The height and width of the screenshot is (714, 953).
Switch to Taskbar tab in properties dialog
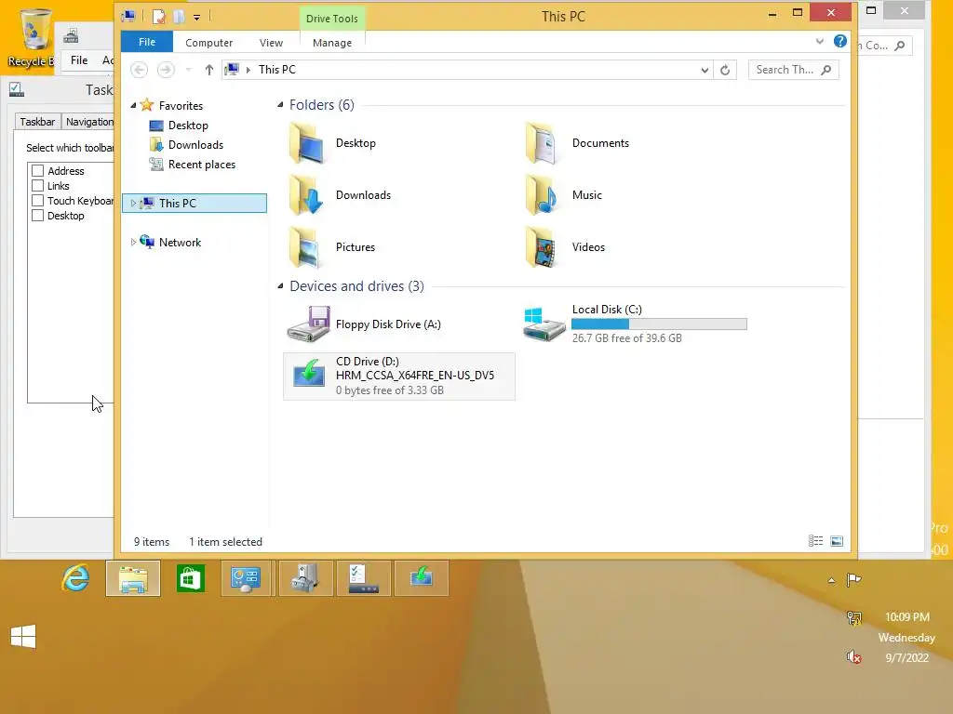coord(37,122)
